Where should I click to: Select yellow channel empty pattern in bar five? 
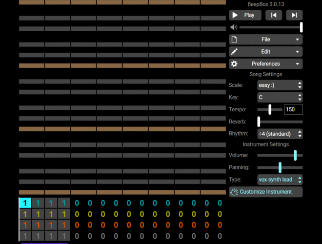pyautogui.click(x=77, y=214)
